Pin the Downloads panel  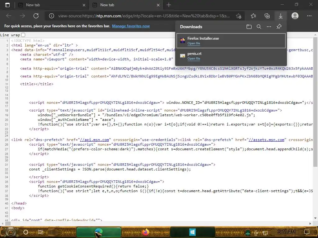(279, 27)
